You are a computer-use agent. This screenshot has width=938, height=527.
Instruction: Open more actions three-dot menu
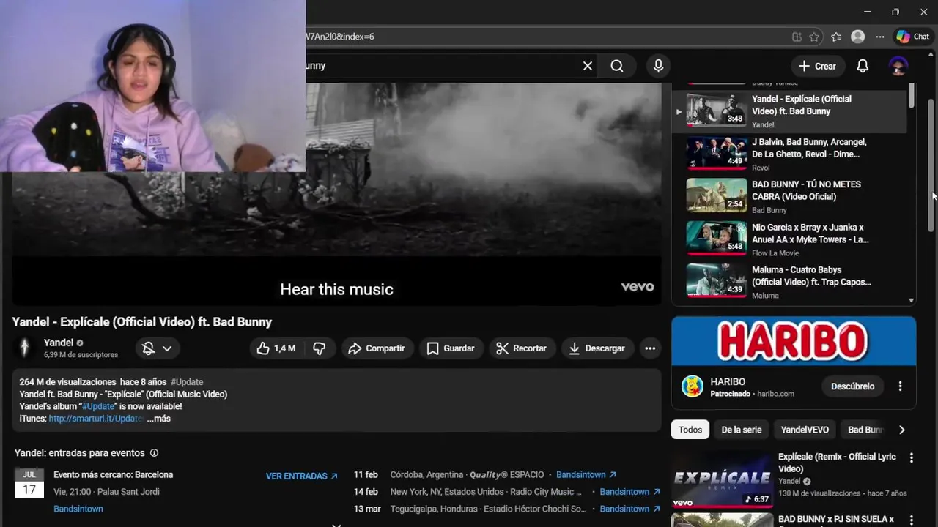pos(650,348)
